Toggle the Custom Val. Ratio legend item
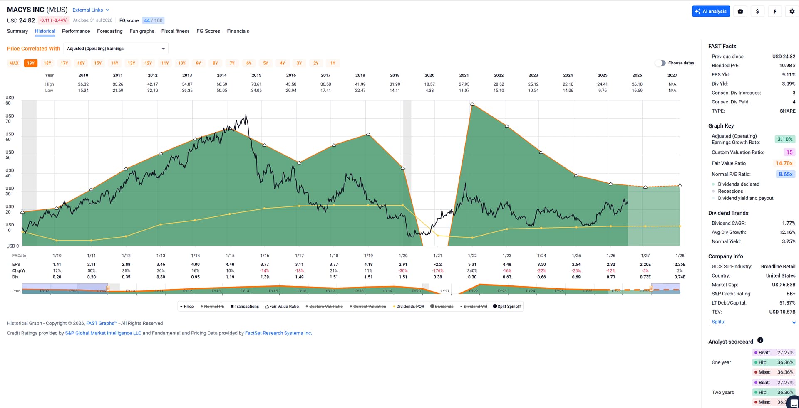 [x=324, y=307]
